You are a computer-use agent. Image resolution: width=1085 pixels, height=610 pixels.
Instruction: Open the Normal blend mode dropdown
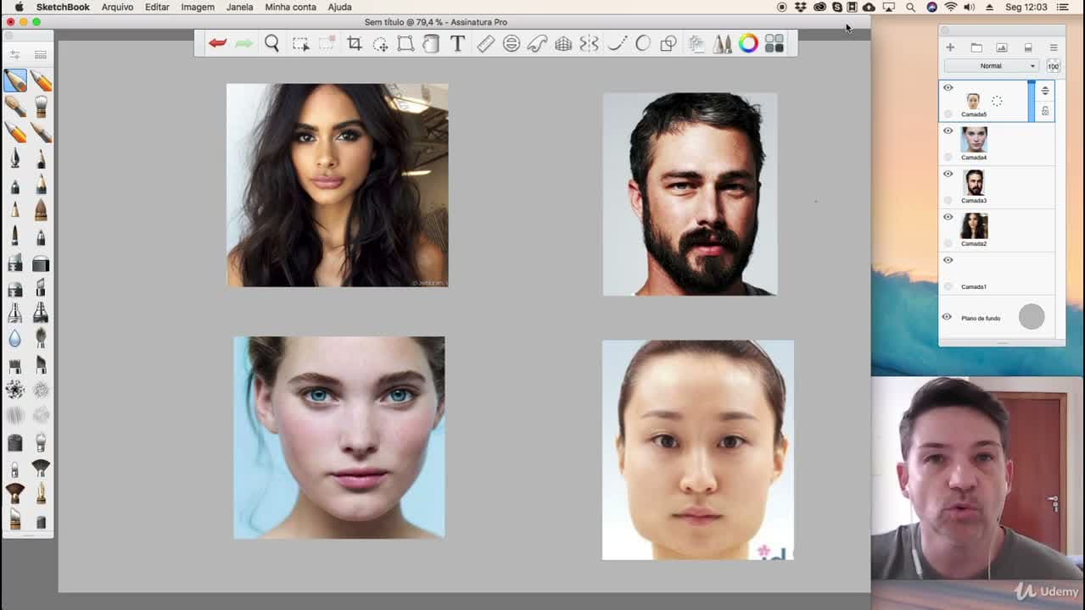pos(992,65)
